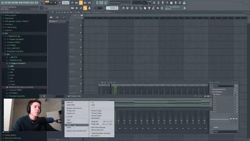Open the 808 folder in browser

[x=12, y=66]
